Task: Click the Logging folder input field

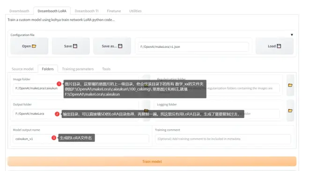Action: [218, 114]
